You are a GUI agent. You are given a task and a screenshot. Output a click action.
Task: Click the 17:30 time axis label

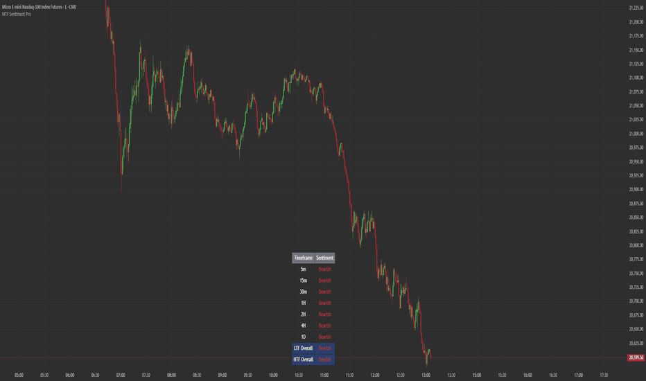pos(604,375)
